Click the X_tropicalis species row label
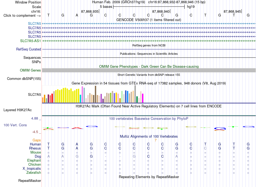 (x=32, y=169)
